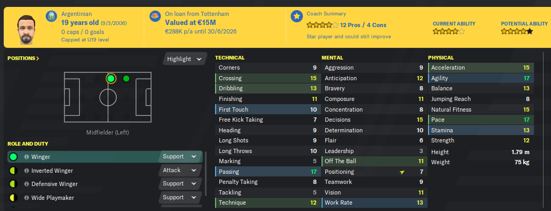Viewport: 551px width, 211px height.
Task: Select the Inverted Winger role indicator circle
Action: [x=13, y=171]
